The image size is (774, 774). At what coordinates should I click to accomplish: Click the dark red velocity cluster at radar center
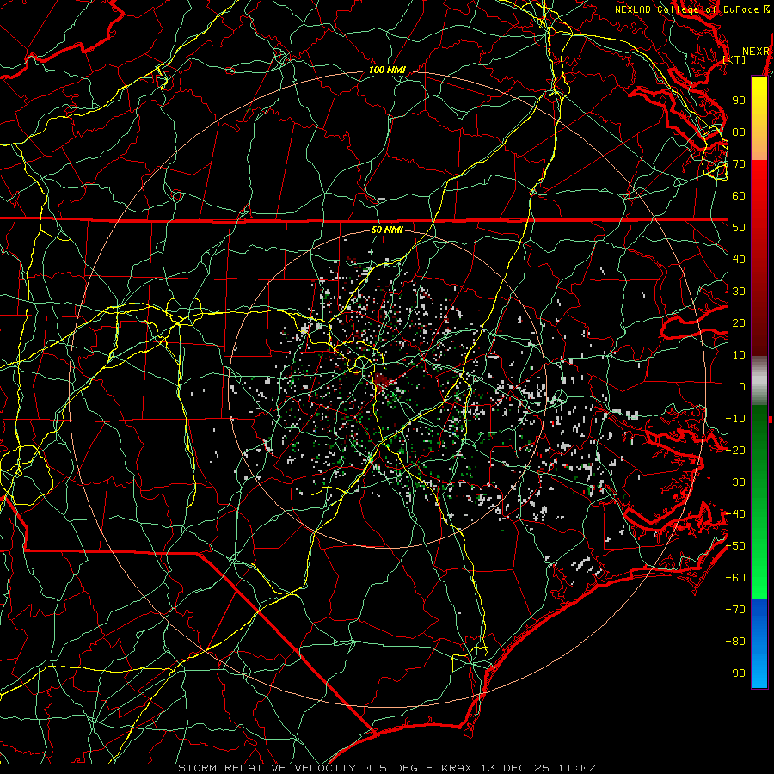[382, 380]
